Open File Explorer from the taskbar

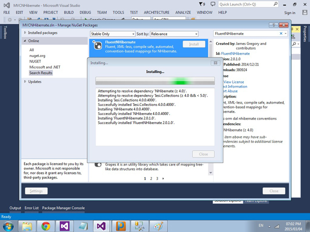27,226
